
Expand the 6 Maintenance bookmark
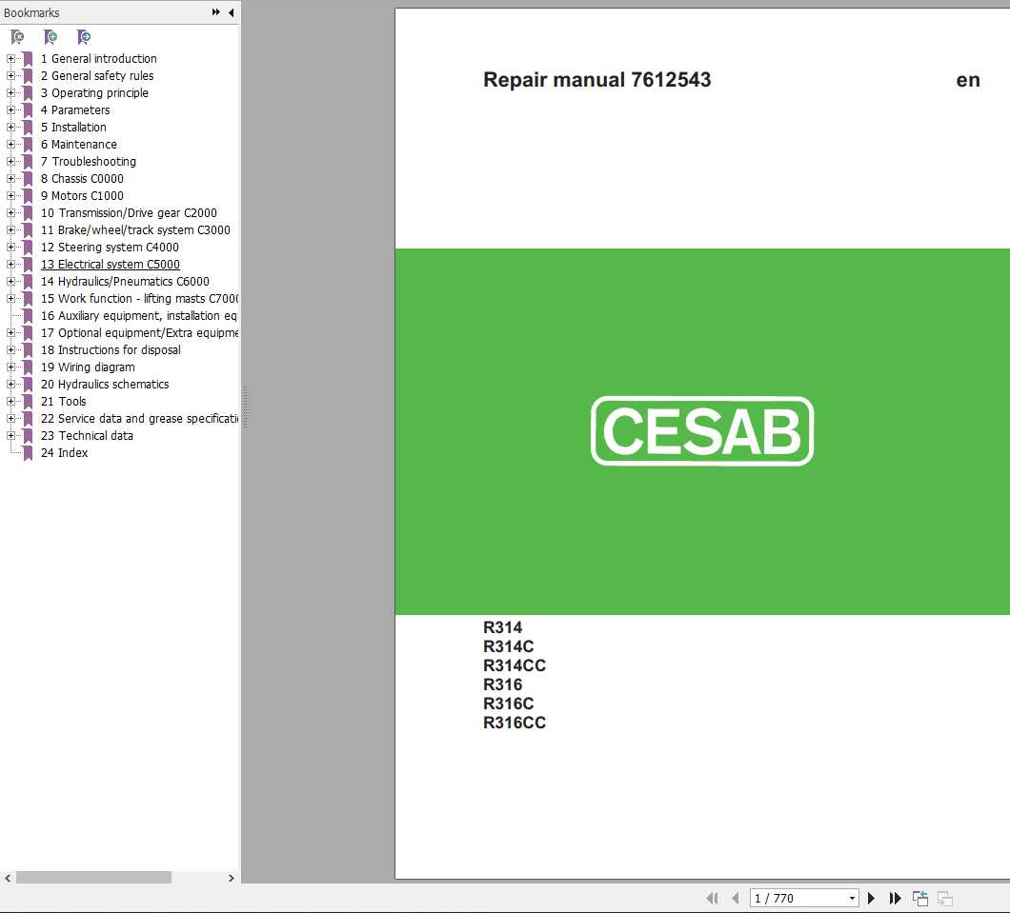coord(10,144)
